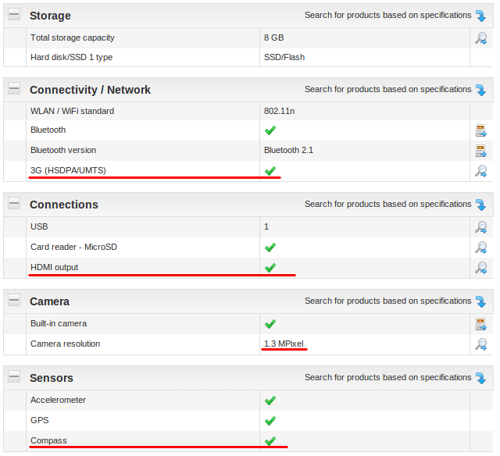Click the Compass specification label
The width and height of the screenshot is (500, 456).
click(48, 440)
